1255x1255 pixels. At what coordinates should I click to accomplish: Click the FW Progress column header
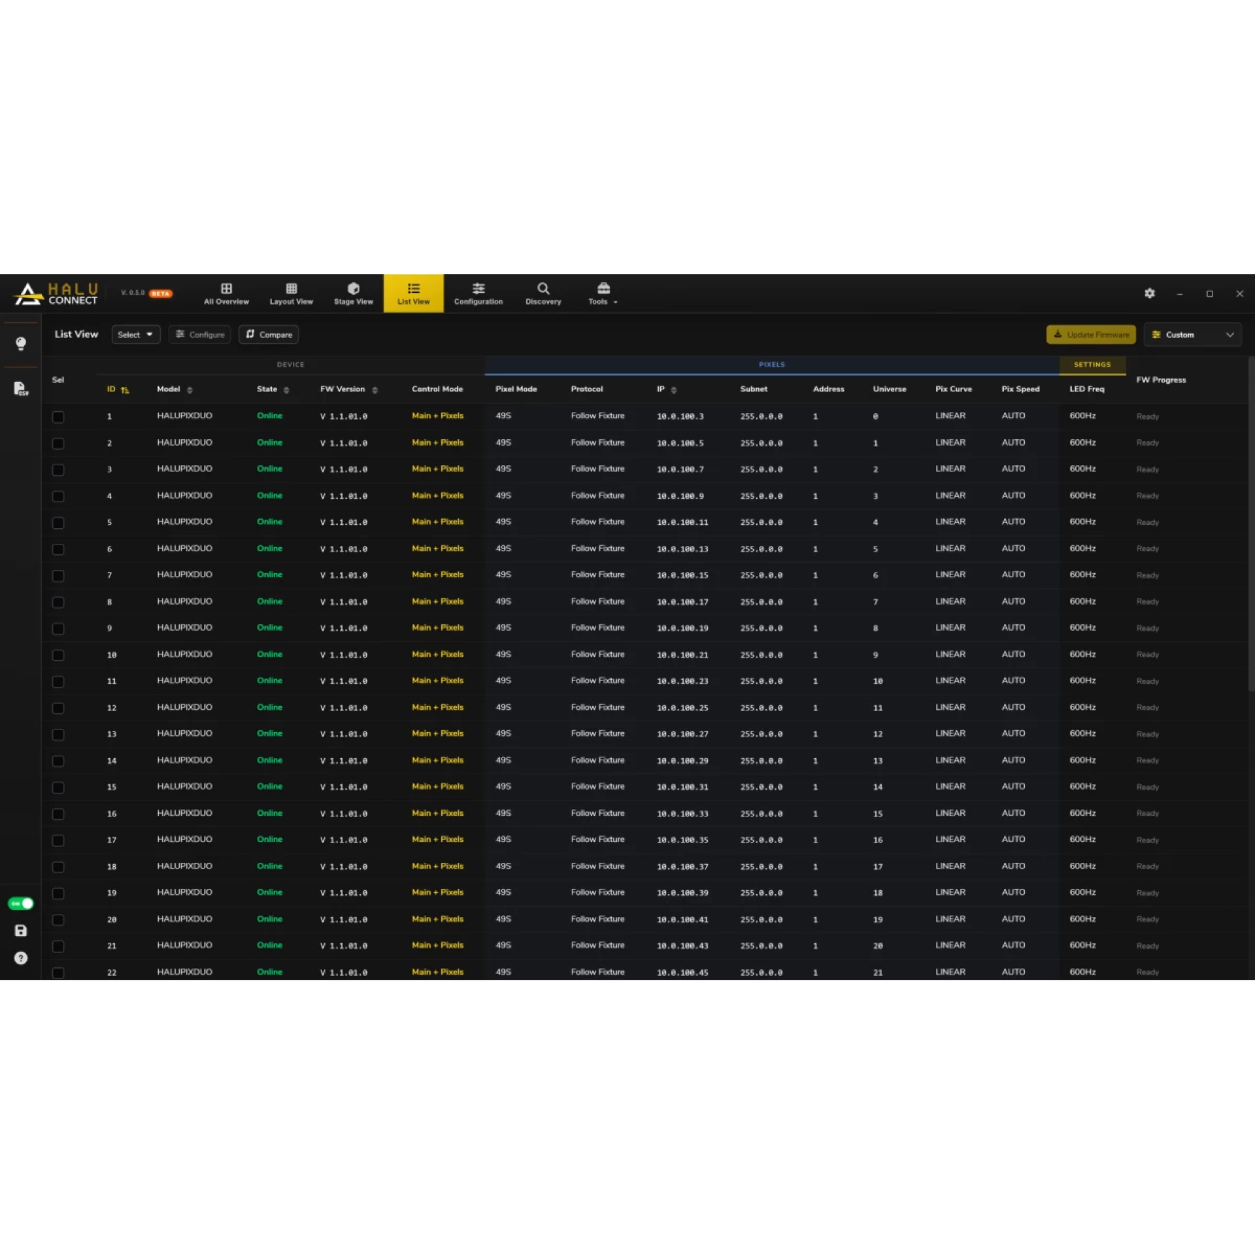click(1160, 380)
